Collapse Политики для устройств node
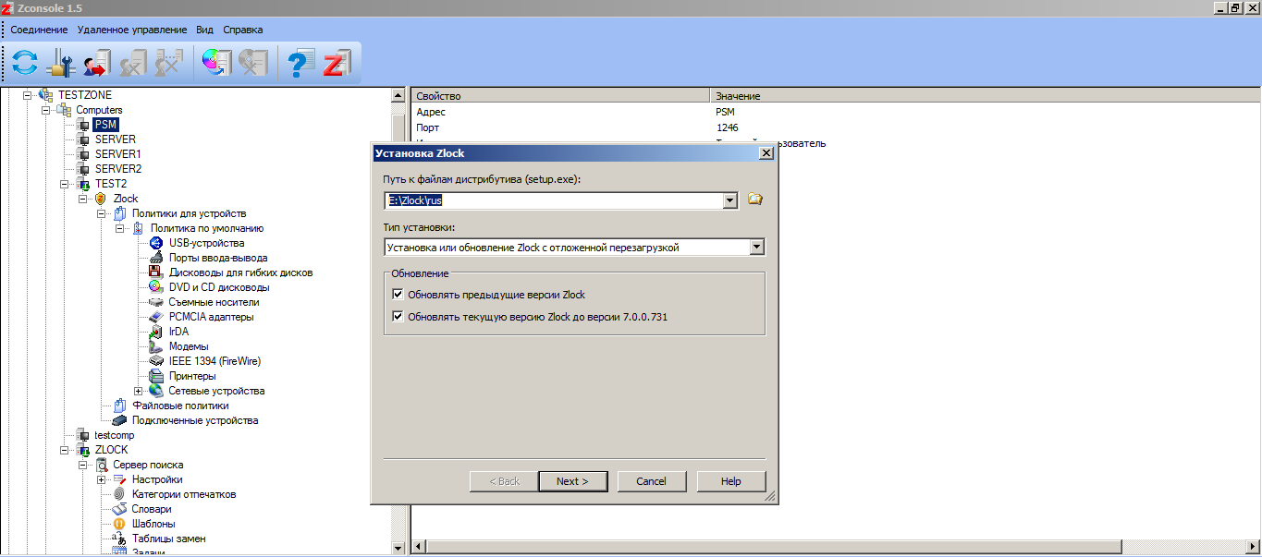The height and width of the screenshot is (557, 1262). (x=102, y=213)
